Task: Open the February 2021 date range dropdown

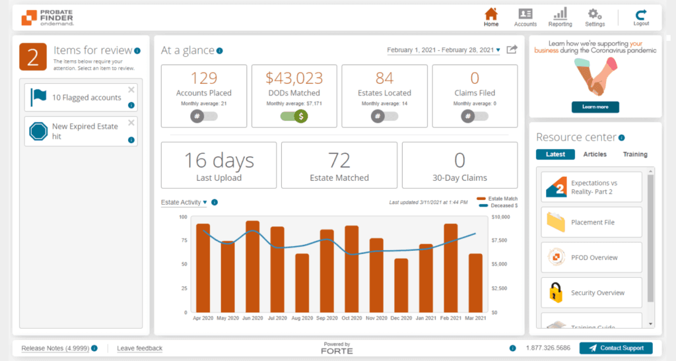Action: (x=444, y=50)
